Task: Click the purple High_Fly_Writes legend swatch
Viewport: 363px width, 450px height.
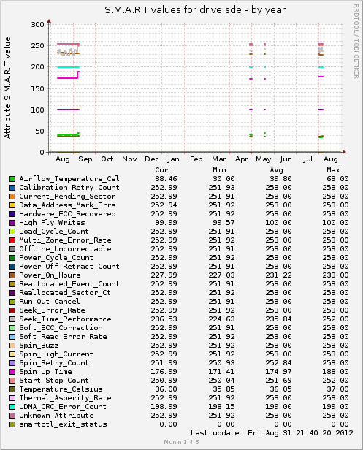Action: [x=12, y=223]
